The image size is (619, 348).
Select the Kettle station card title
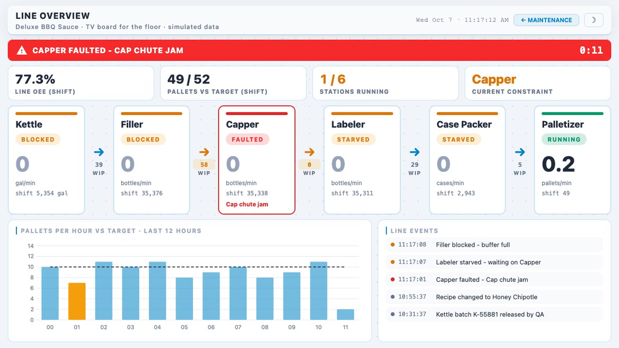[x=29, y=124]
